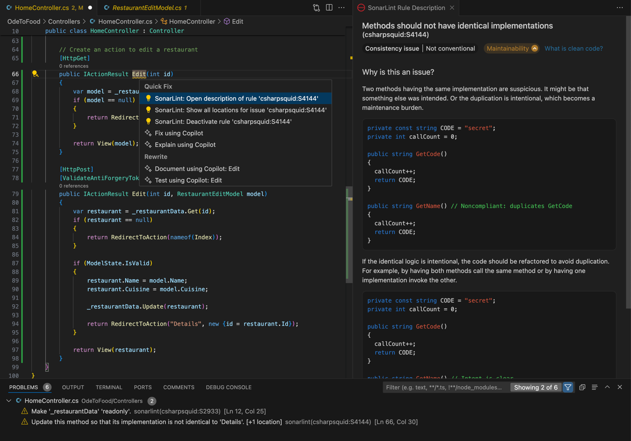
Task: Toggle the problems filter funnel button
Action: coord(568,387)
